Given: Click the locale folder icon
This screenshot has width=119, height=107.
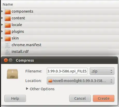Looking at the screenshot, I should (8, 25).
